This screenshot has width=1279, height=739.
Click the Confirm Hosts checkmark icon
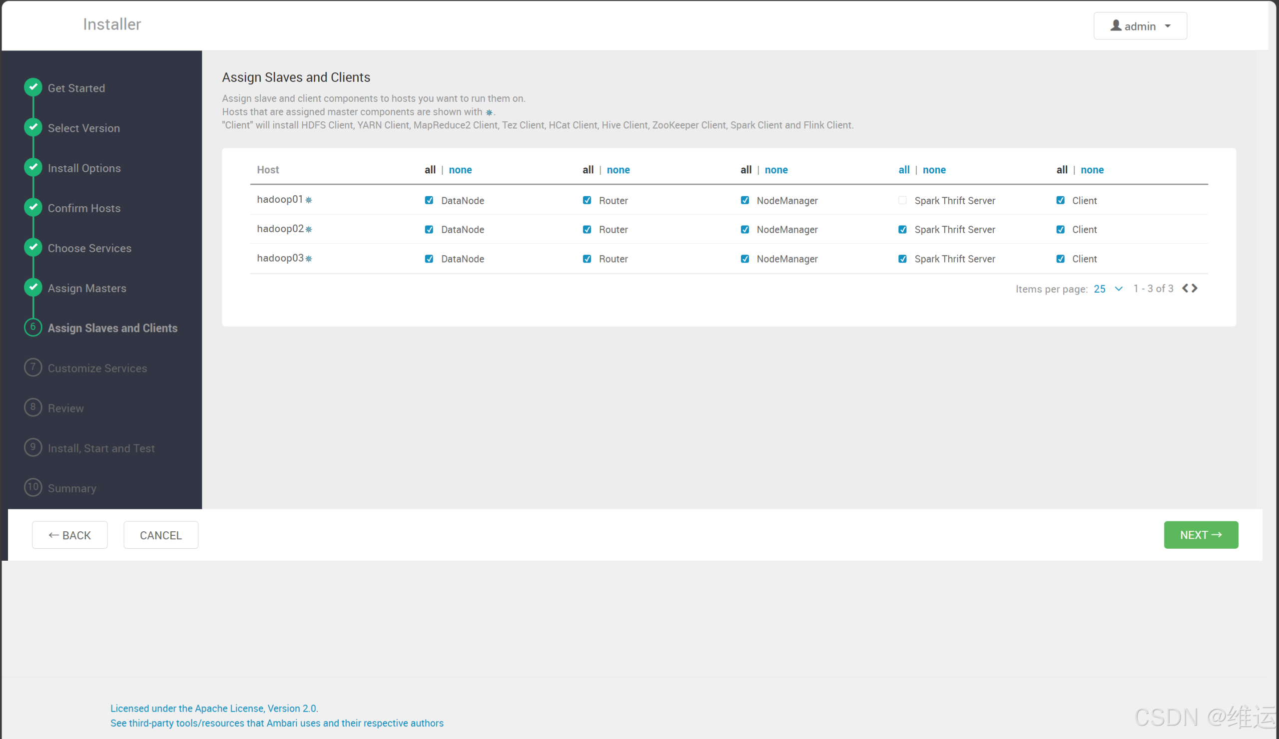pyautogui.click(x=32, y=207)
